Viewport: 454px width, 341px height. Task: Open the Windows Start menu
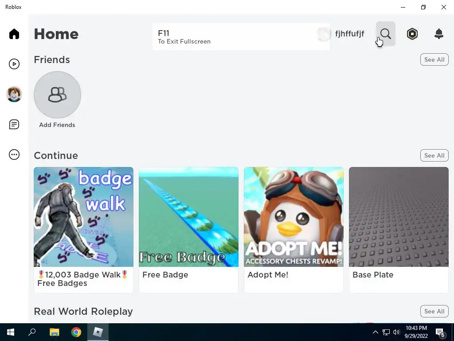tap(11, 332)
